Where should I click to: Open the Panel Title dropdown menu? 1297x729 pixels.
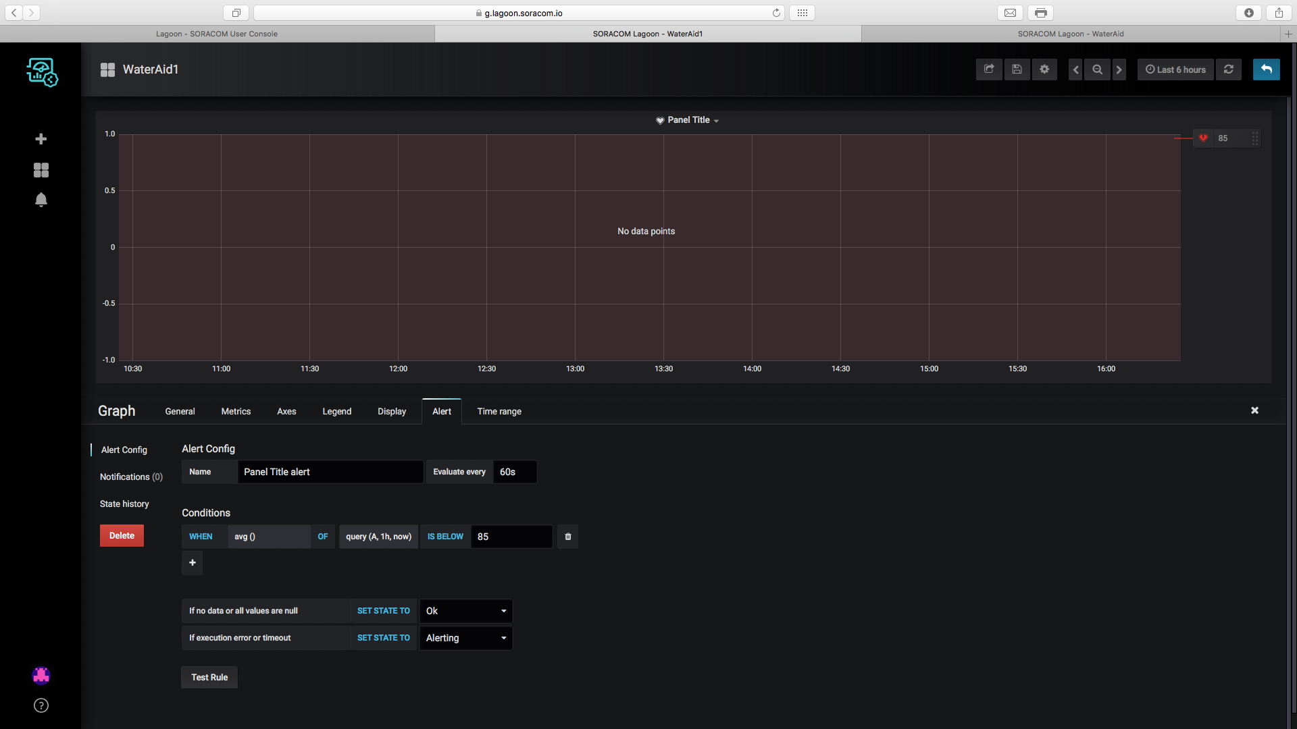[x=688, y=120]
